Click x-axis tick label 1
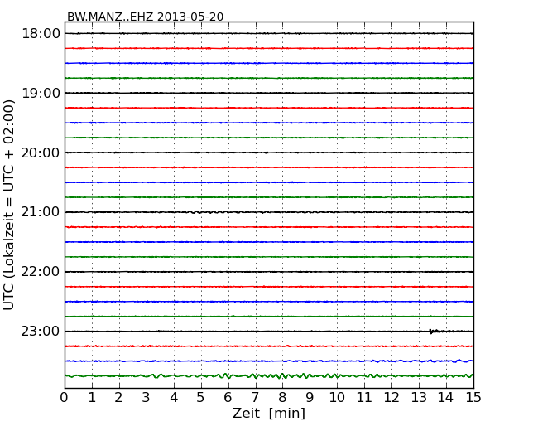The image size is (538, 431). tap(92, 398)
